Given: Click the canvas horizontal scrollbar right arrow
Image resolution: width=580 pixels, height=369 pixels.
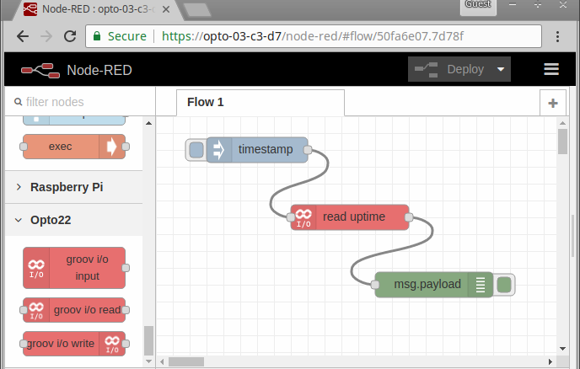Looking at the screenshot, I should click(x=550, y=361).
